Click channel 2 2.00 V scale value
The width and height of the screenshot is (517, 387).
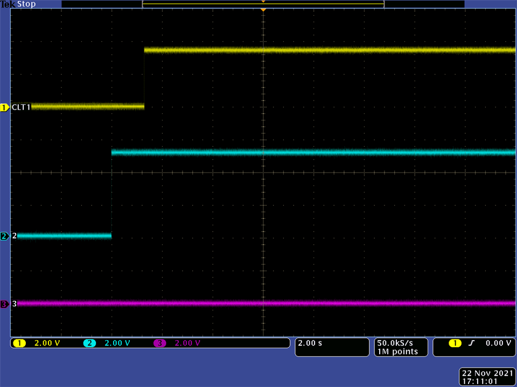click(x=117, y=343)
